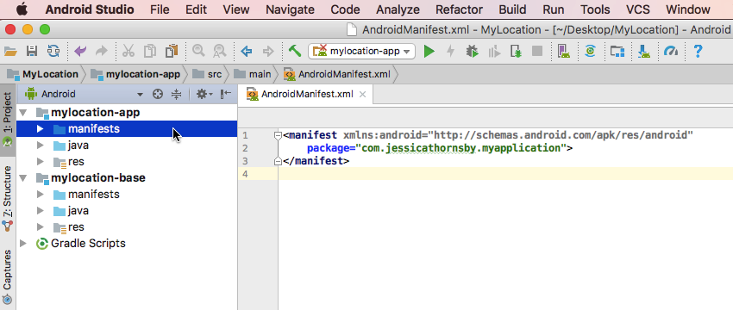Collapse the mylocation-app module
Viewport: 733px width, 310px height.
(23, 113)
